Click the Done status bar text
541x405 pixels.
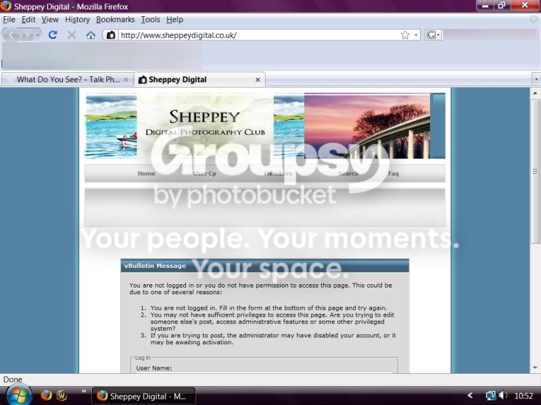click(x=13, y=379)
